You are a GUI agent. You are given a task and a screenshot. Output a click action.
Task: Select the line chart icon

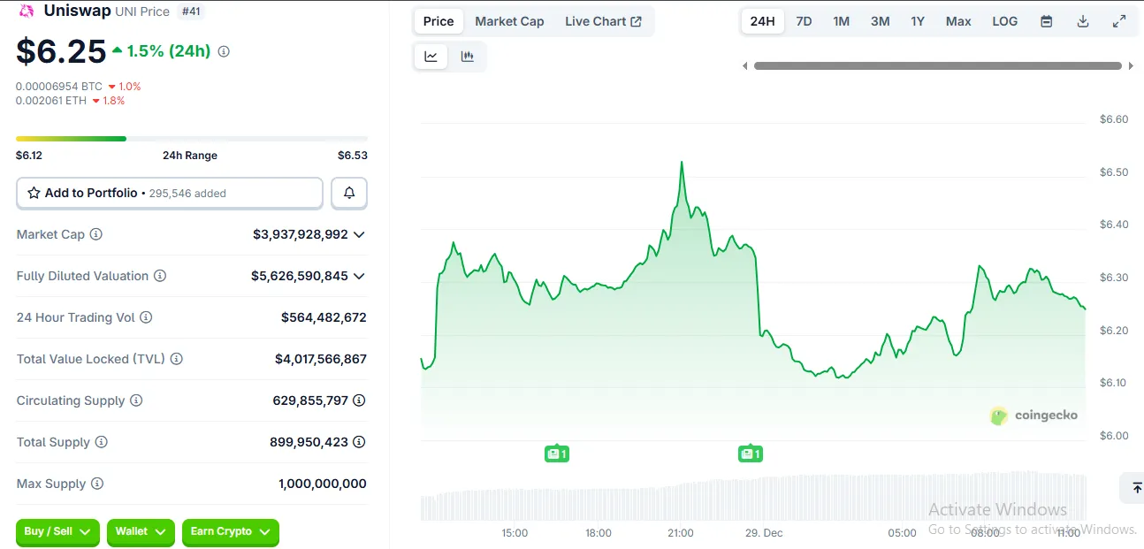tap(431, 56)
